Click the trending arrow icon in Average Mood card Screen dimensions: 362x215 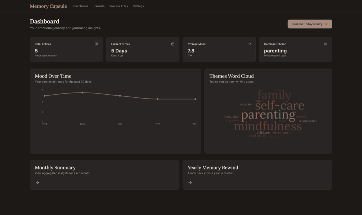(249, 44)
